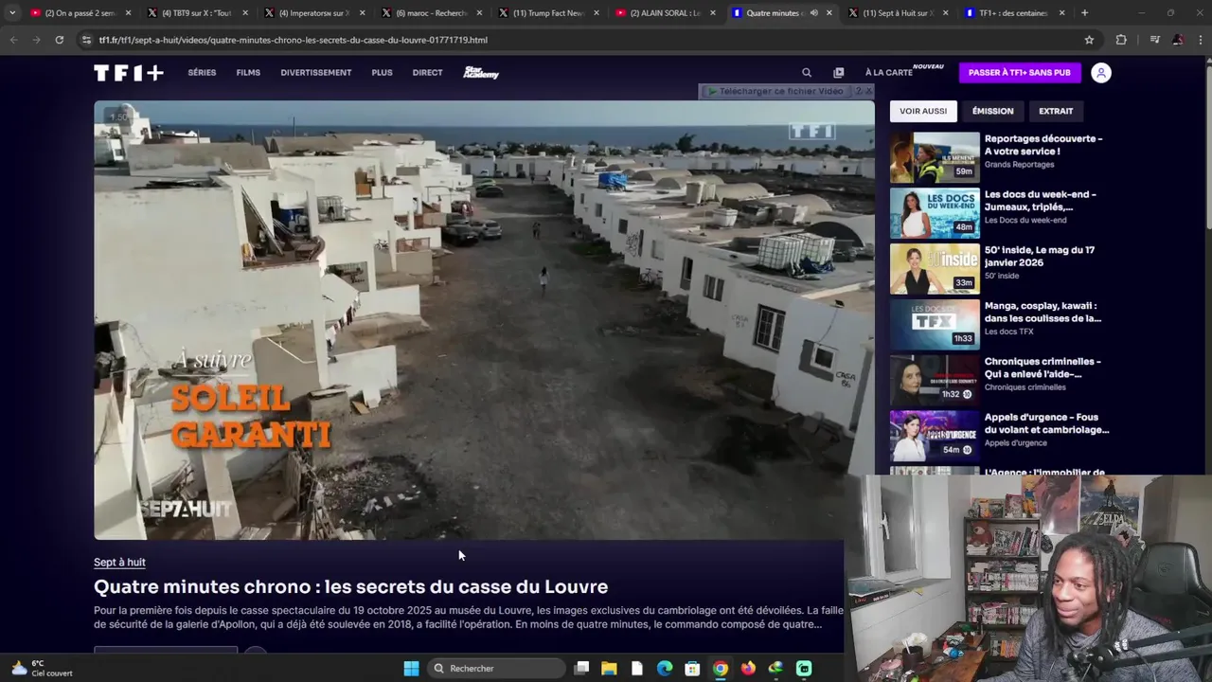
Task: Open the site search magnifier icon
Action: tap(807, 73)
